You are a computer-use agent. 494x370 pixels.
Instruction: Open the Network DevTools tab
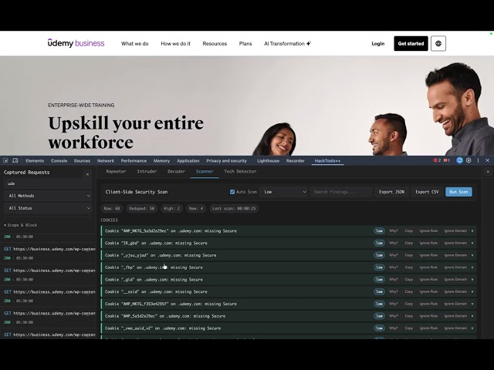[x=106, y=161]
